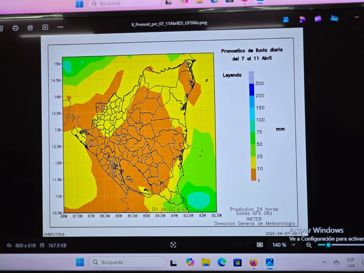Click the Share icon in Photos toolbar

tap(30, 27)
